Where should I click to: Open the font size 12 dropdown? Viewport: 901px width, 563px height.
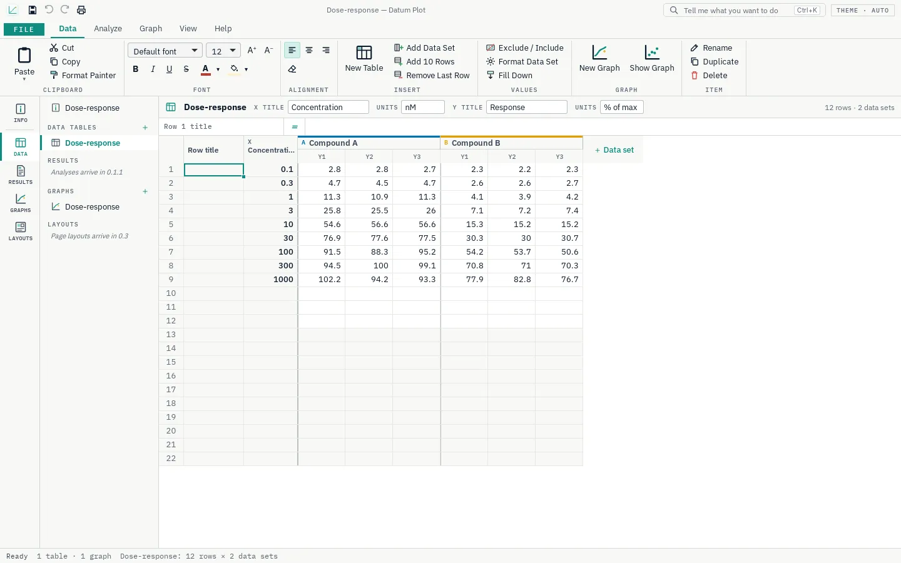click(223, 51)
